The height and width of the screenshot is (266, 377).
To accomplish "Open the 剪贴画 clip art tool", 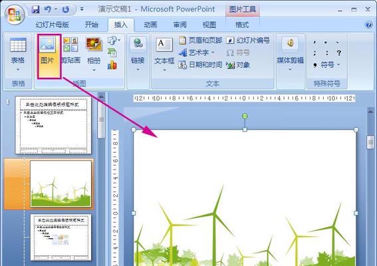I will pyautogui.click(x=70, y=51).
